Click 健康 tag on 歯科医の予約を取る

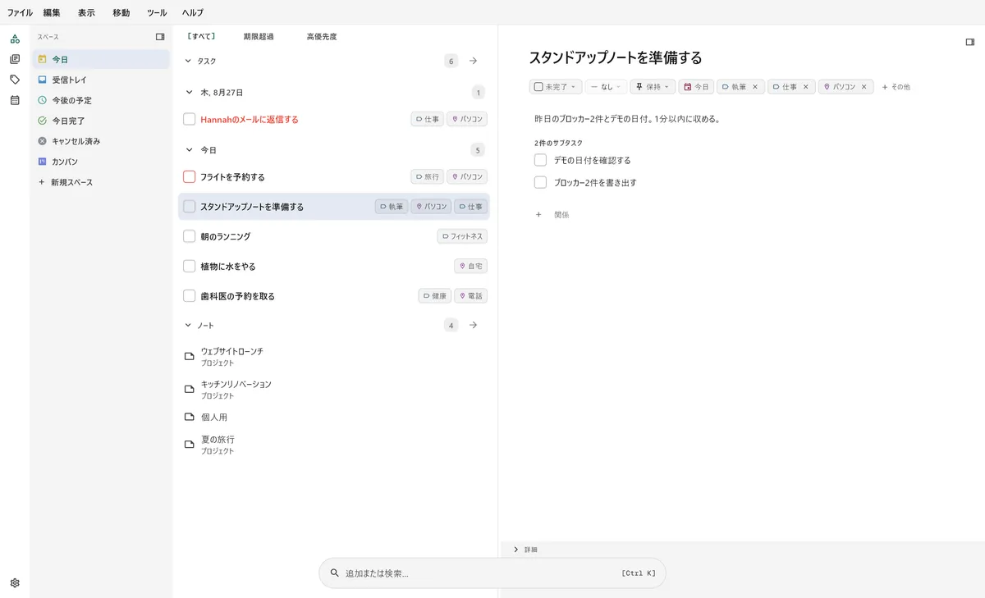point(435,296)
